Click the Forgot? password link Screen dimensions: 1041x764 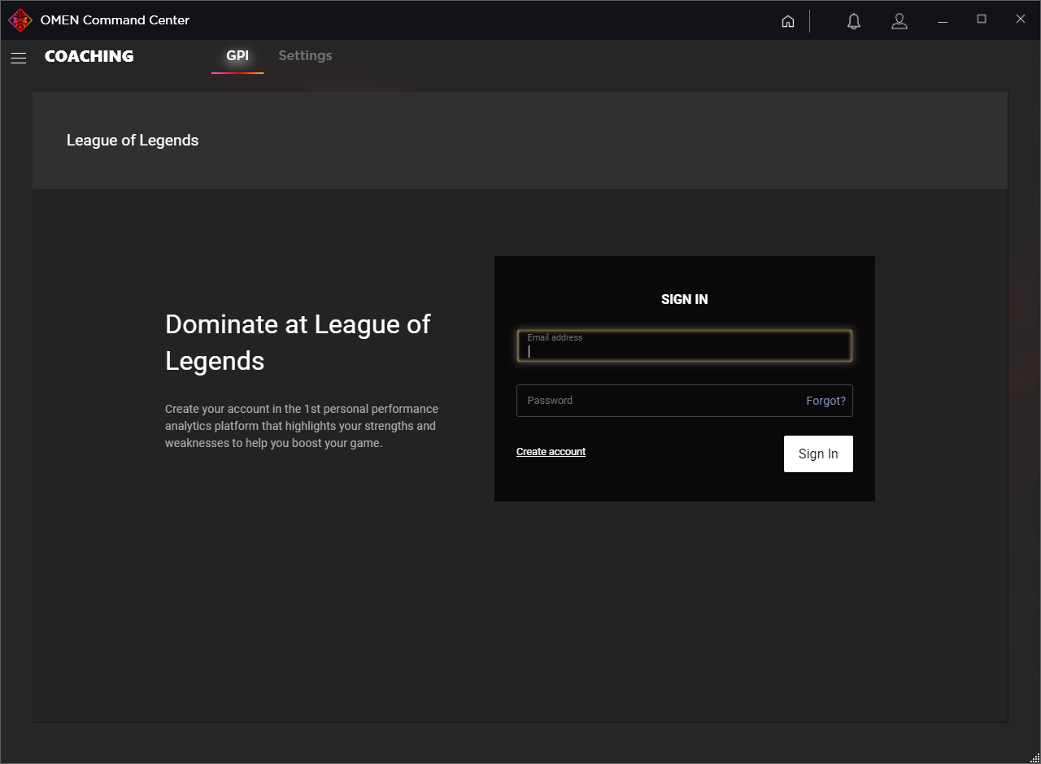[825, 401]
